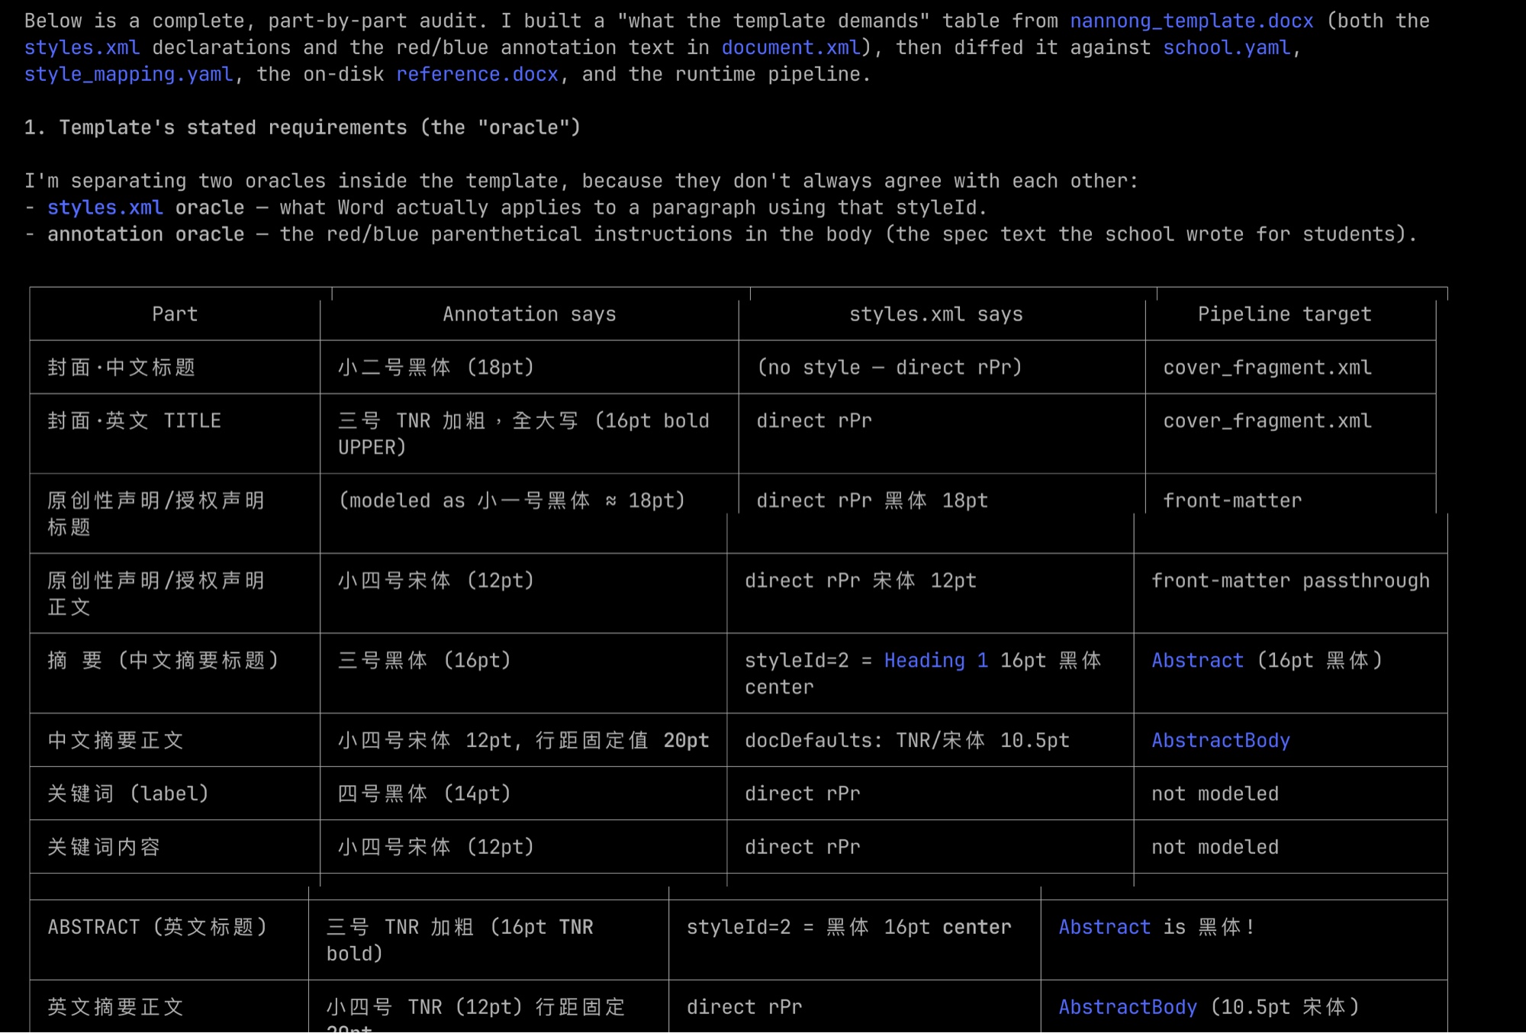
Task: Select the '三号黑体 (16pt)' cell
Action: [x=524, y=674]
